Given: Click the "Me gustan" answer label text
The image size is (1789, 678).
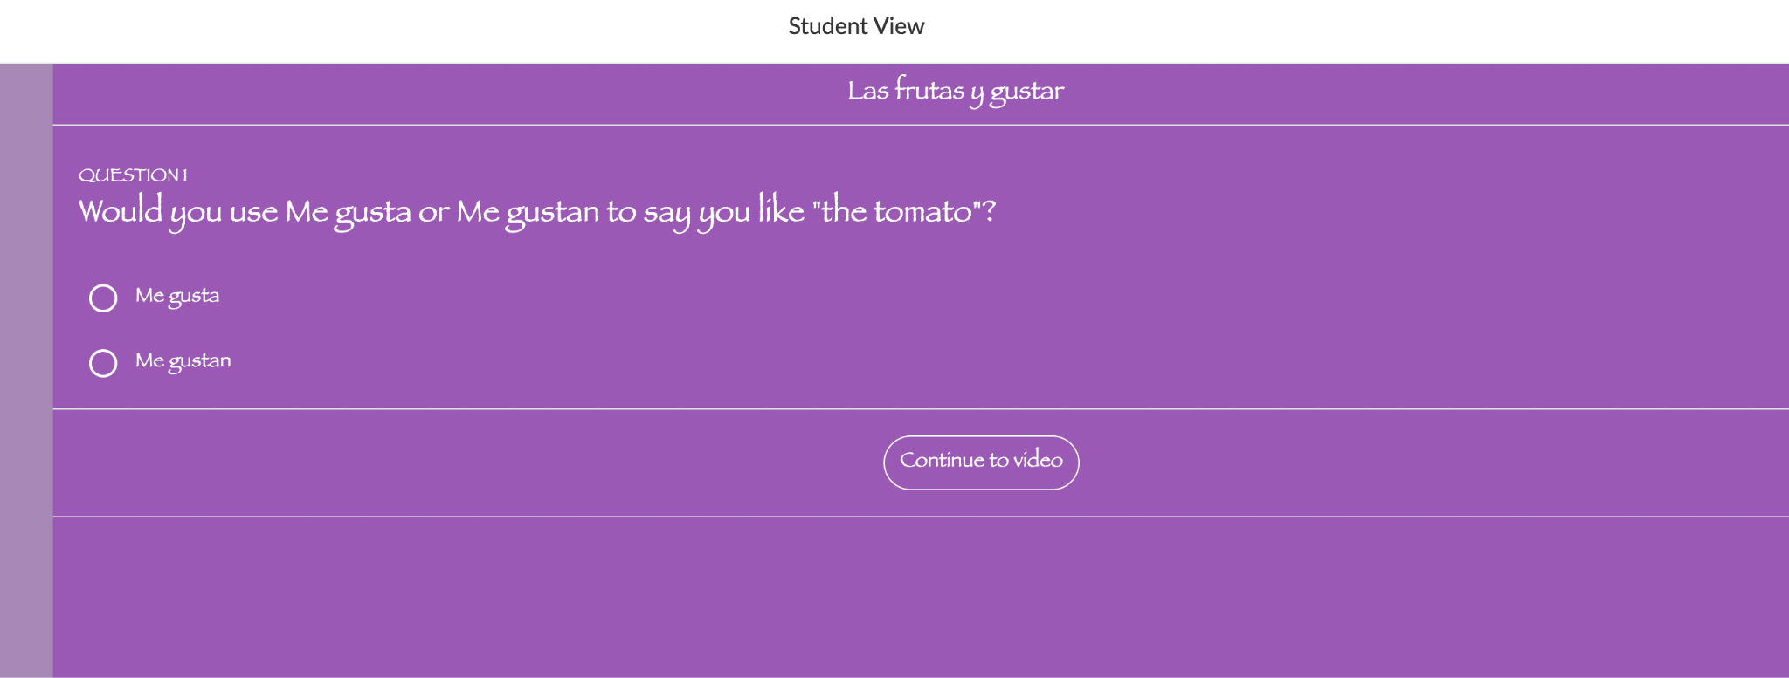Looking at the screenshot, I should [183, 361].
